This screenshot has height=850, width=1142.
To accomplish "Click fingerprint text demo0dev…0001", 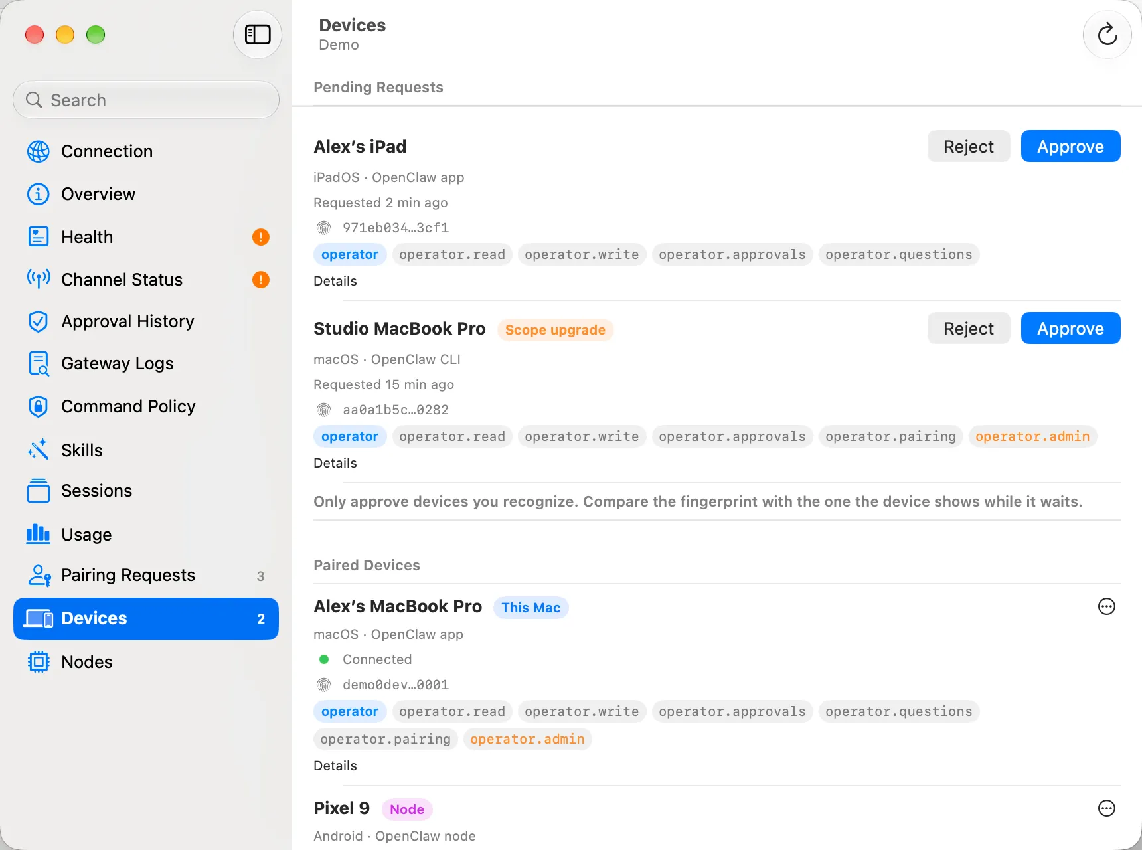I will pos(396,685).
